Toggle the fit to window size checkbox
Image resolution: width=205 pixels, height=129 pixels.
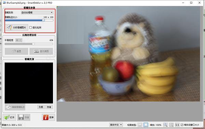pyautogui.click(x=182, y=125)
